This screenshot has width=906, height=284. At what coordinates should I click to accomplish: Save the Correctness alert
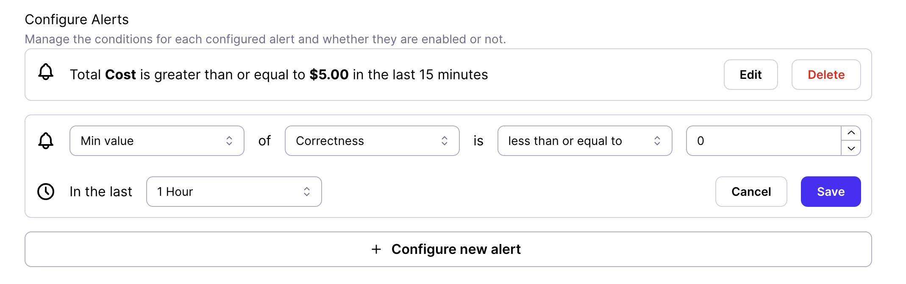[x=831, y=192]
